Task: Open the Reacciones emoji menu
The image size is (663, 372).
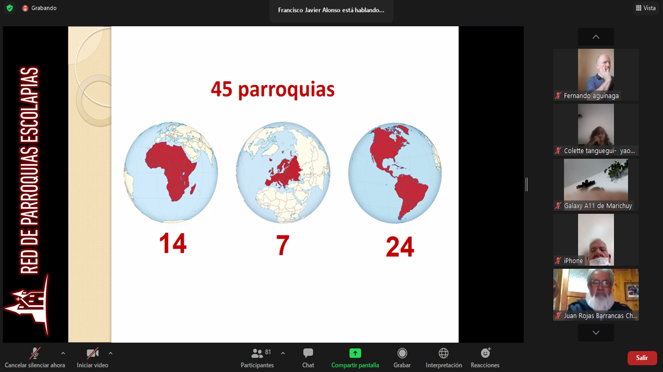Action: (485, 353)
